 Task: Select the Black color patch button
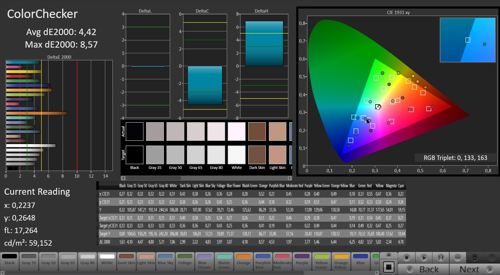click(10, 260)
